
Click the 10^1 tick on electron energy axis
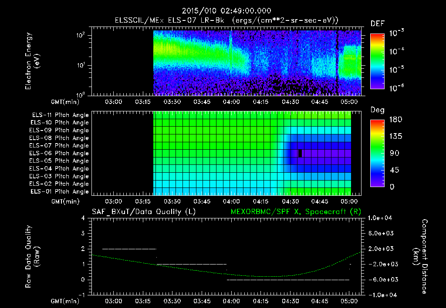pyautogui.click(x=81, y=65)
